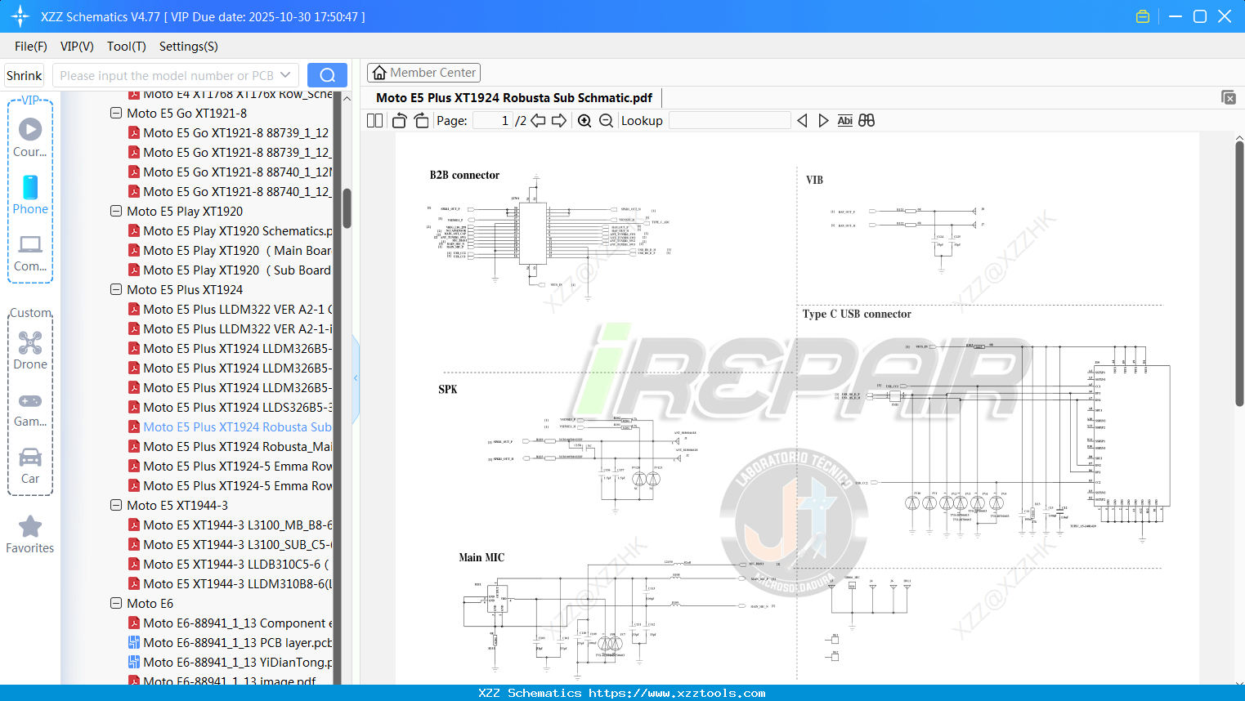Click the file tree vertical scrollbar thumb
Image resolution: width=1245 pixels, height=701 pixels.
tap(347, 208)
